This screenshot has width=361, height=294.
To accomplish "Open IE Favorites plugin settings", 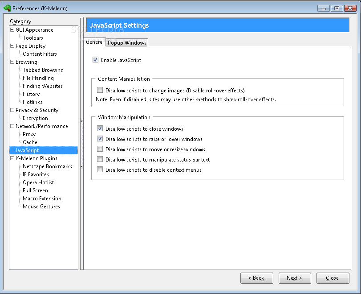I will tap(36, 174).
